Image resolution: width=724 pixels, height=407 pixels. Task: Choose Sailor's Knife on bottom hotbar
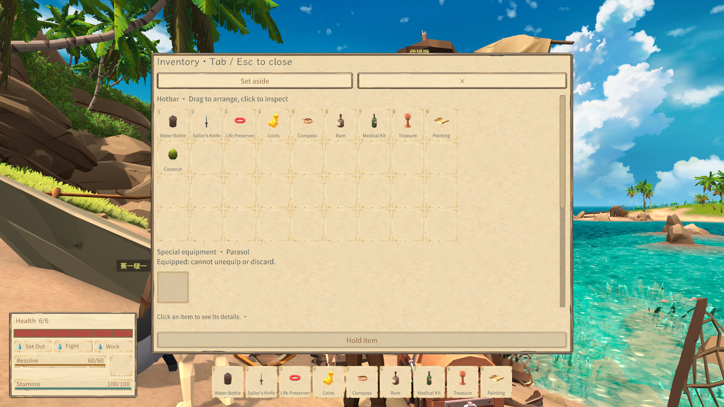point(261,382)
